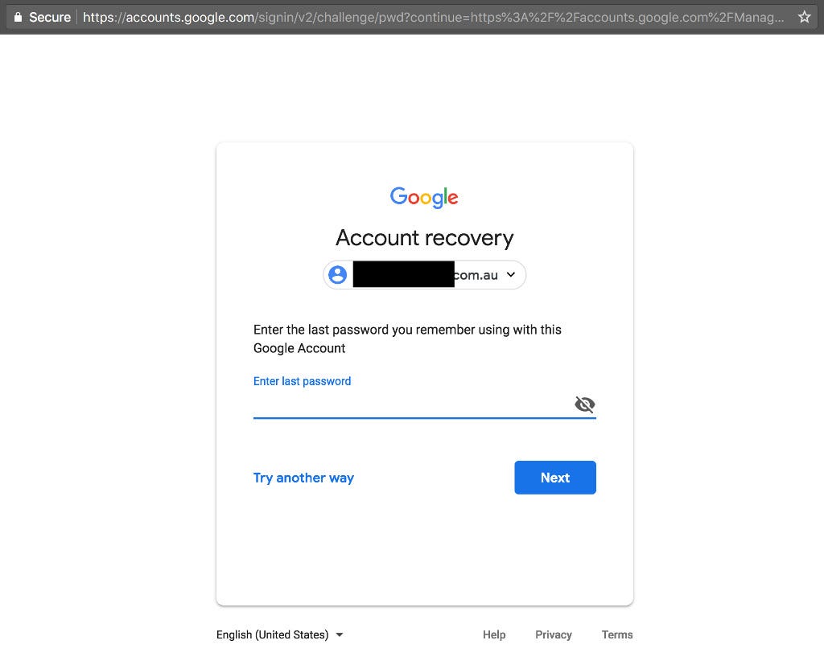824x665 pixels.
Task: Click the browser address bar URL
Action: click(x=433, y=18)
